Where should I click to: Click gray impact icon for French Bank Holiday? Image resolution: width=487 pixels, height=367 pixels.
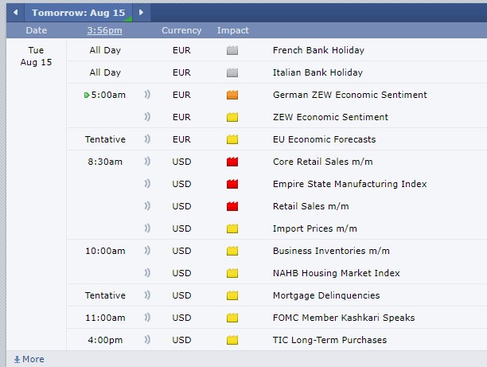232,50
